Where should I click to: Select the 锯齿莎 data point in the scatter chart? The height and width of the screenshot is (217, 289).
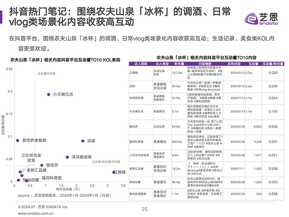(42, 165)
